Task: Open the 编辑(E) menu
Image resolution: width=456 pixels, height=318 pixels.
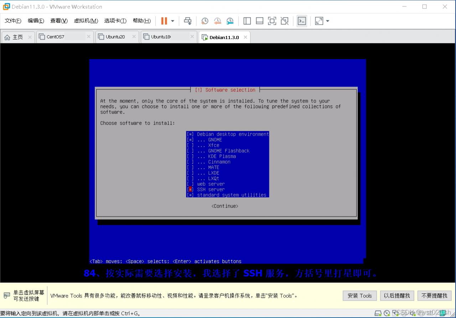Action: [36, 21]
